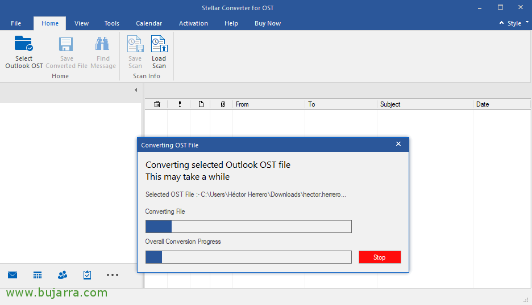Open the Tasks clipboard icon

coord(87,275)
